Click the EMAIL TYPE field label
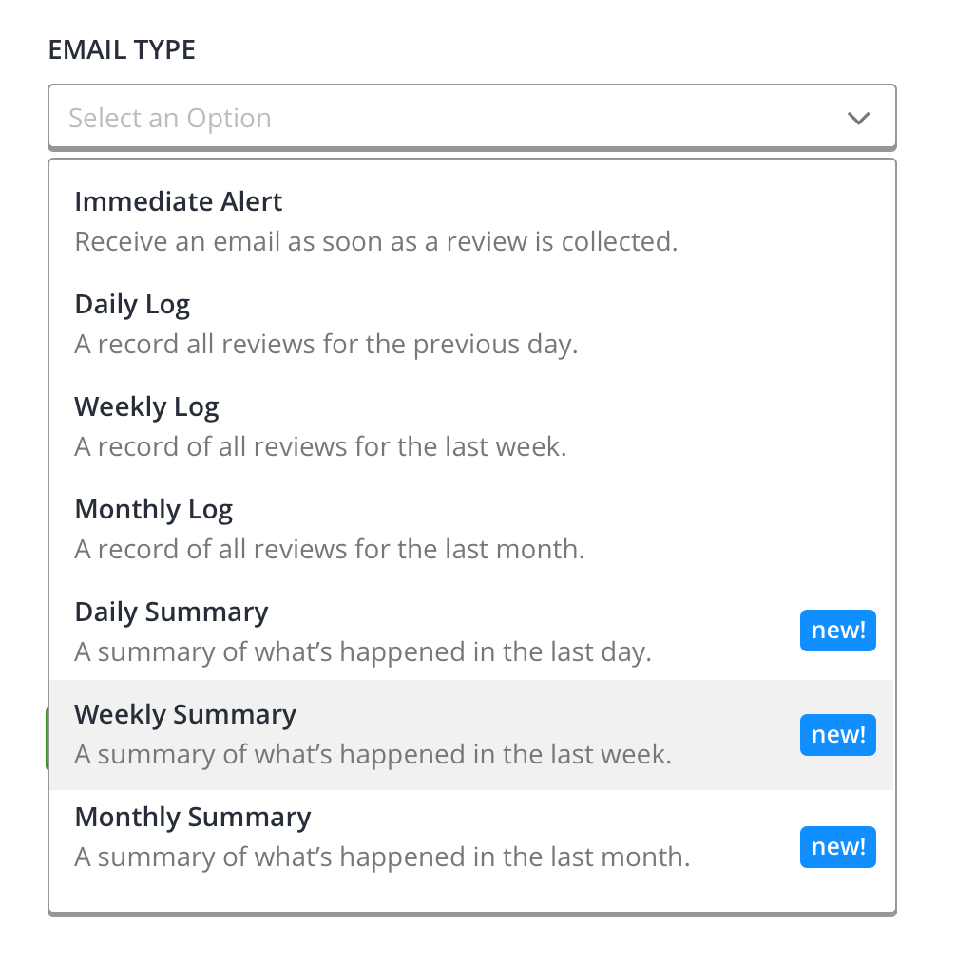This screenshot has height=980, width=956. (x=122, y=50)
